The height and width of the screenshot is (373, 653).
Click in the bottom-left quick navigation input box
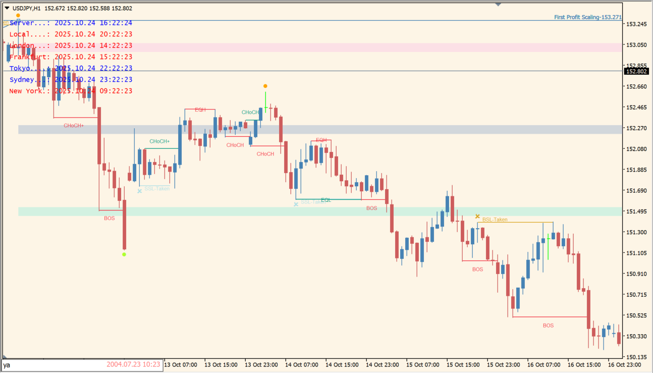(50, 364)
